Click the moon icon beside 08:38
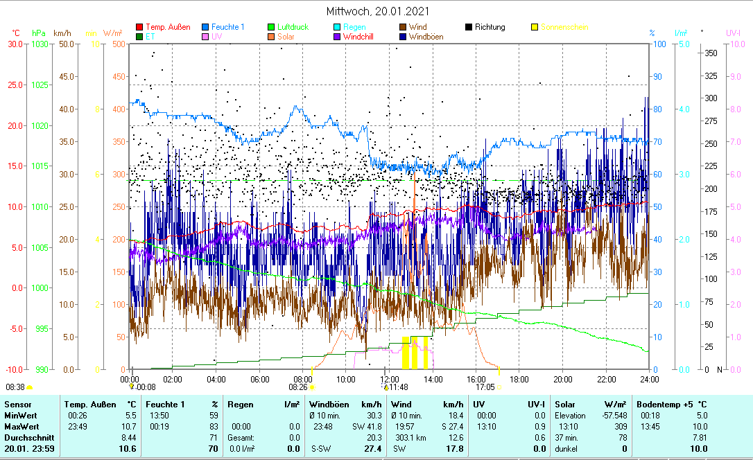Viewport: 753px width, 460px height. click(30, 387)
